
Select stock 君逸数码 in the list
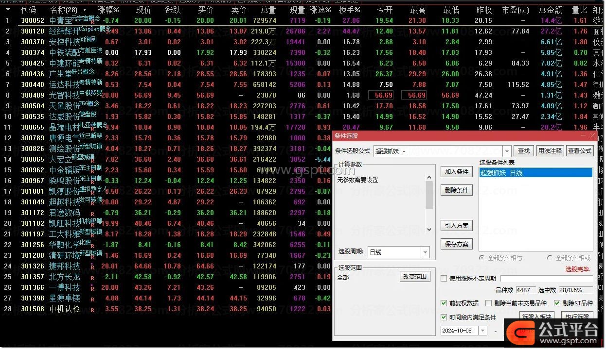[x=64, y=213]
